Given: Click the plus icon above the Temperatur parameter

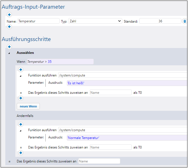Looking at the screenshot, I should (9, 15).
